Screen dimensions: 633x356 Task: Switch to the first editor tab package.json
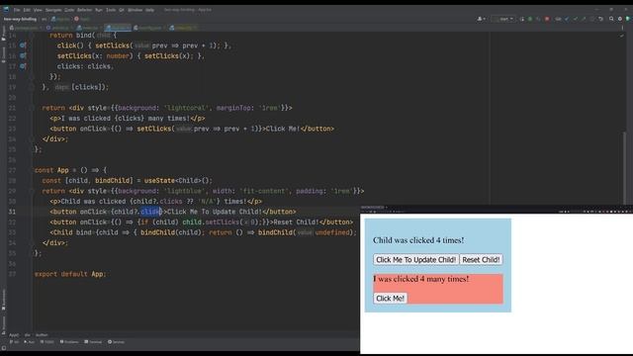26,28
